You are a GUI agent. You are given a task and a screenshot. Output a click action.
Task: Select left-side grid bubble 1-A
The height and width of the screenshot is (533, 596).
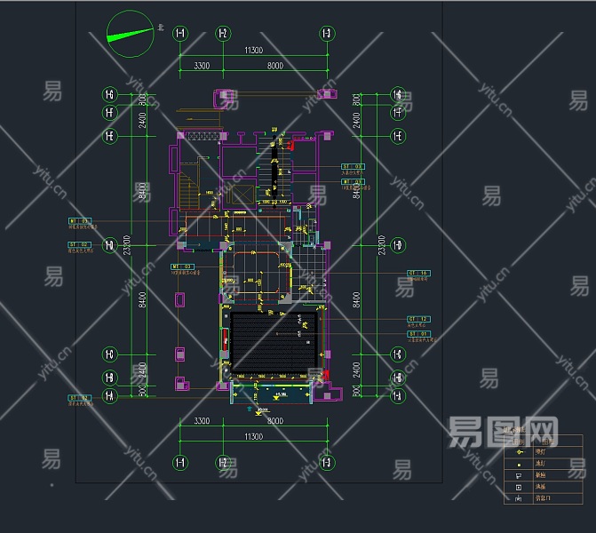pyautogui.click(x=110, y=396)
